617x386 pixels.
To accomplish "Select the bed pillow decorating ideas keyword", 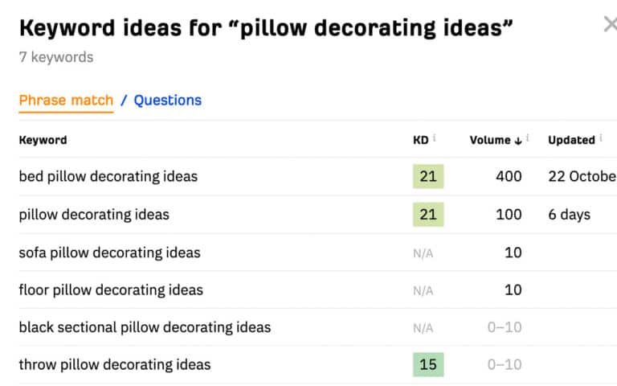I will point(108,177).
